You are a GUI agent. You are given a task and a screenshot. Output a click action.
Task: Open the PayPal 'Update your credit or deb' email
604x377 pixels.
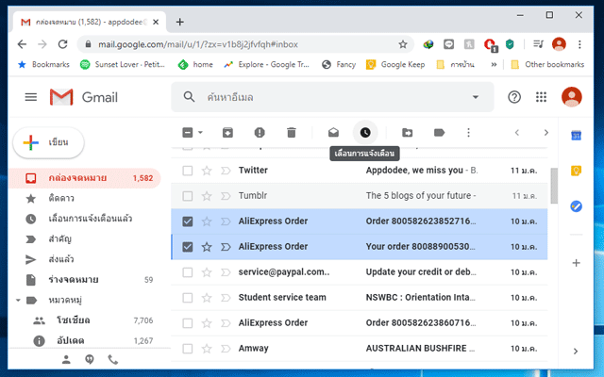359,272
